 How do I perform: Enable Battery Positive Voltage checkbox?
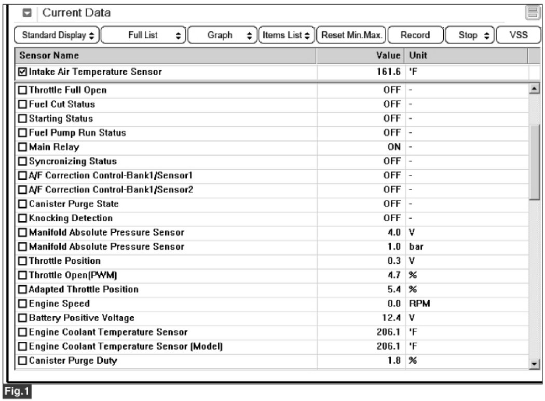click(x=22, y=318)
